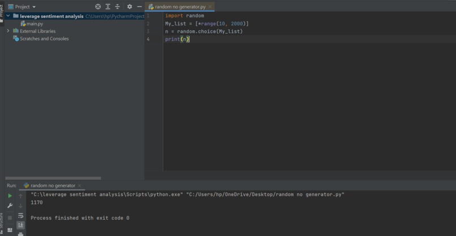Place cursor on import random line
The width and height of the screenshot is (456, 236).
pos(184,16)
